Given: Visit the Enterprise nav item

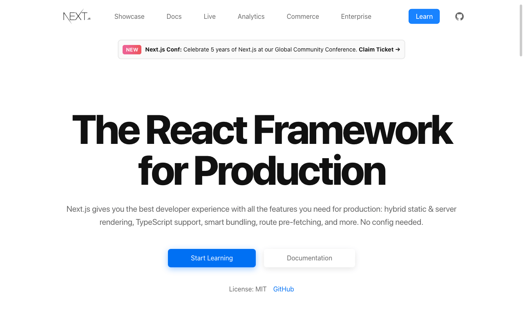Looking at the screenshot, I should 356,16.
